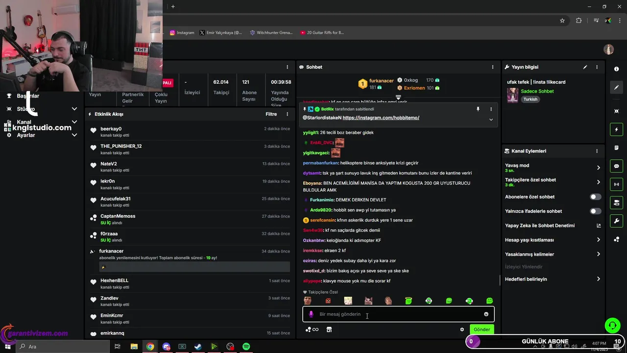Unpin the pinned BotRix message
The image size is (627, 353).
click(478, 109)
